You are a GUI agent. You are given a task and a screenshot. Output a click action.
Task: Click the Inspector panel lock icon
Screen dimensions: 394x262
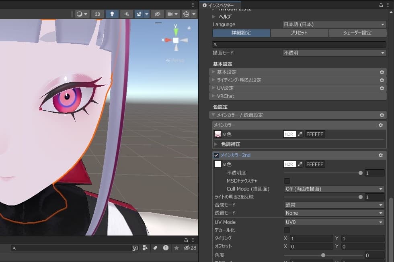(x=381, y=5)
